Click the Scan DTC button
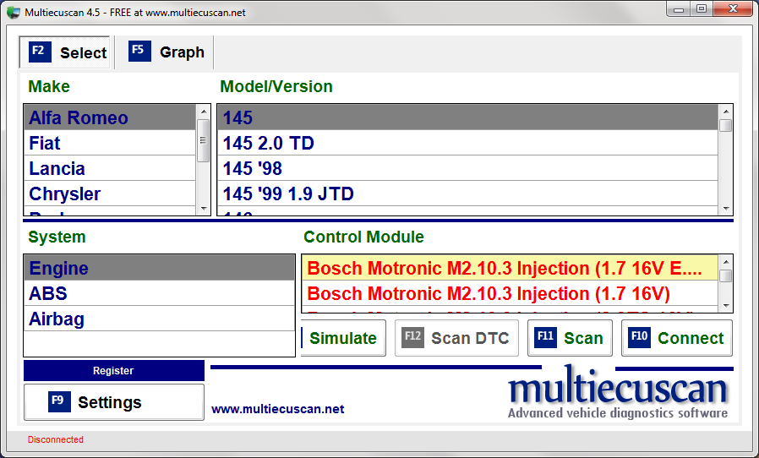 pyautogui.click(x=456, y=338)
